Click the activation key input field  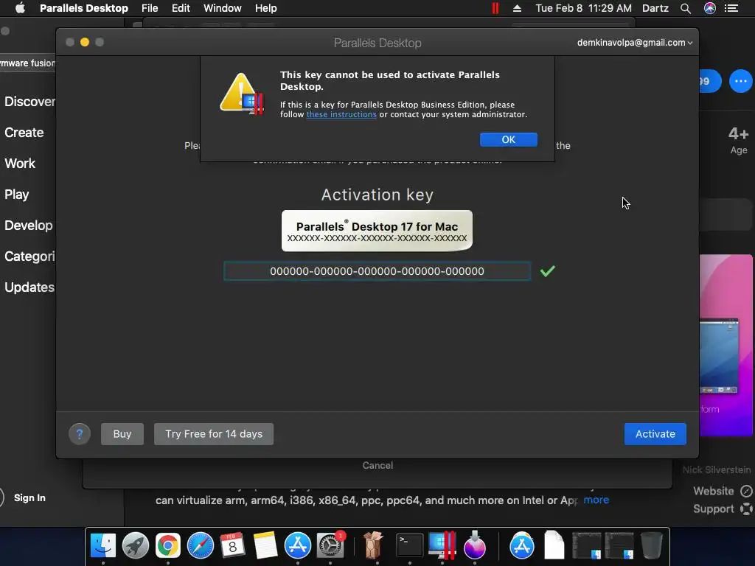coord(377,271)
